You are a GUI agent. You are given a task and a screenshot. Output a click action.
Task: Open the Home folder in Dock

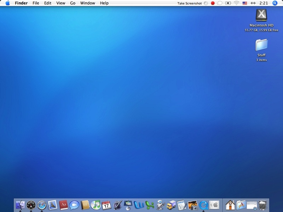(230, 205)
